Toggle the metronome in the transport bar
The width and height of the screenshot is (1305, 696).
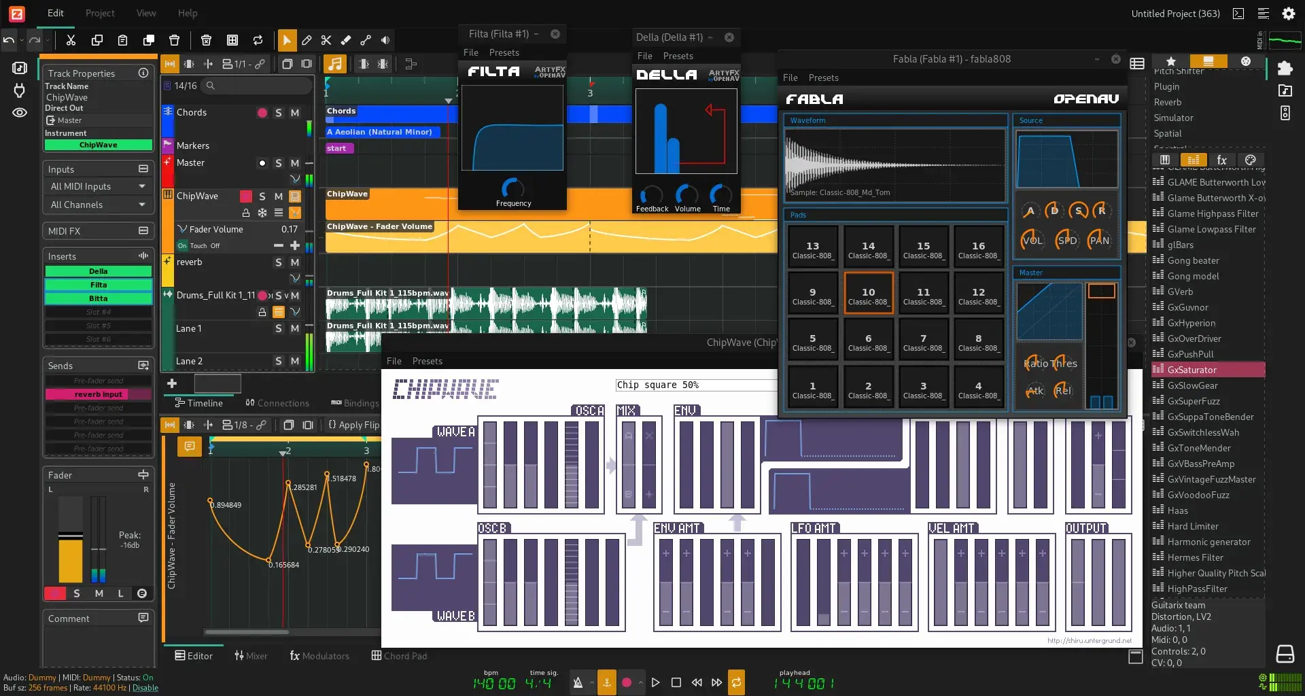pyautogui.click(x=578, y=682)
